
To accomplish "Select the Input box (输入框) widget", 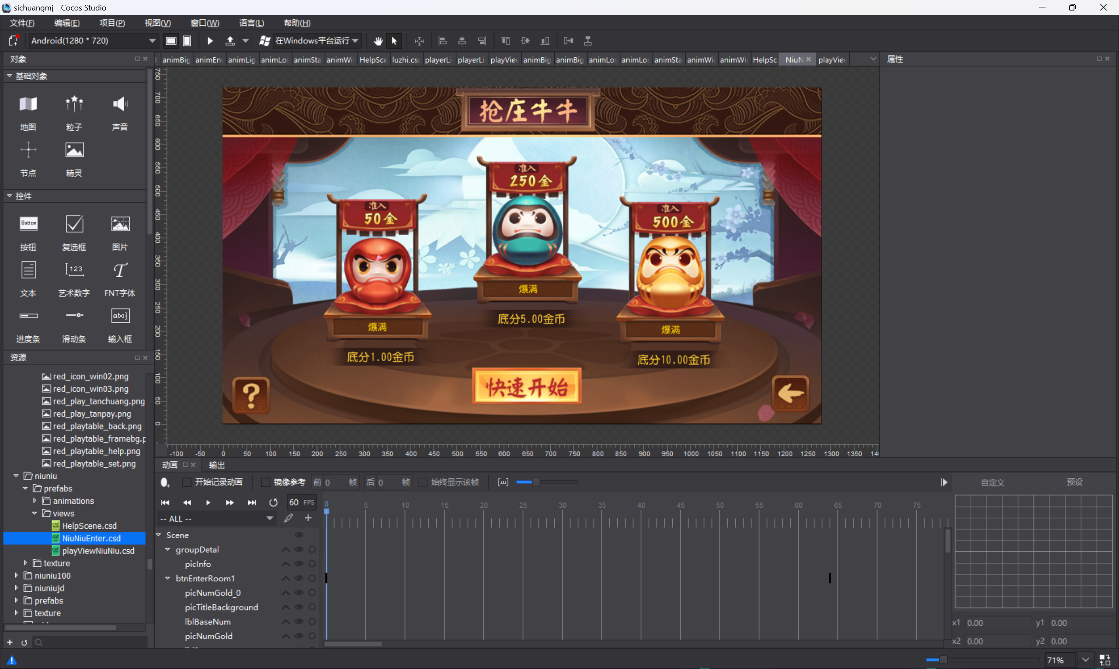I will click(x=120, y=324).
